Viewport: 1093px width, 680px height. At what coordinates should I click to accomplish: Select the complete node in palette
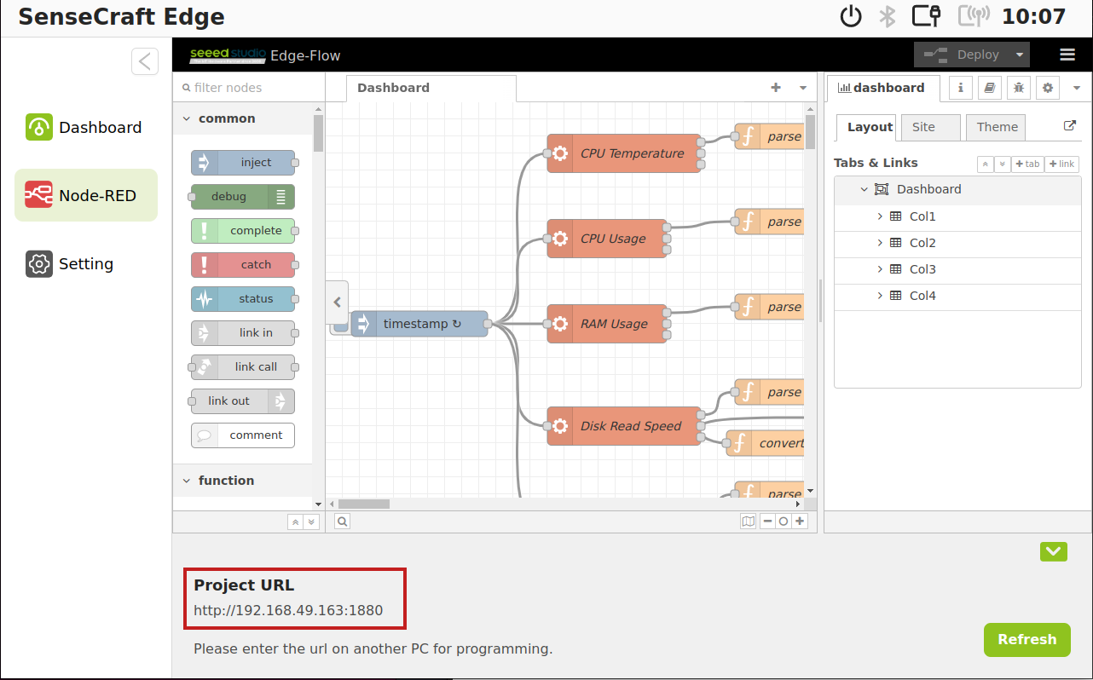pyautogui.click(x=243, y=231)
